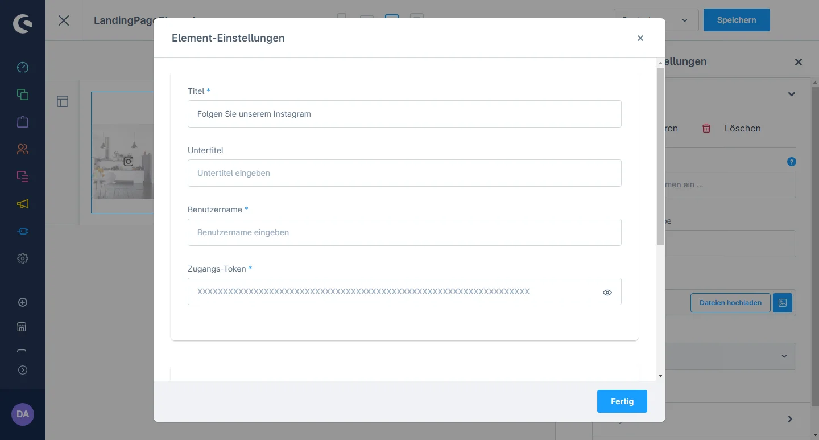Click the Speichern button
Screen dimensions: 819x440
pyautogui.click(x=736, y=20)
